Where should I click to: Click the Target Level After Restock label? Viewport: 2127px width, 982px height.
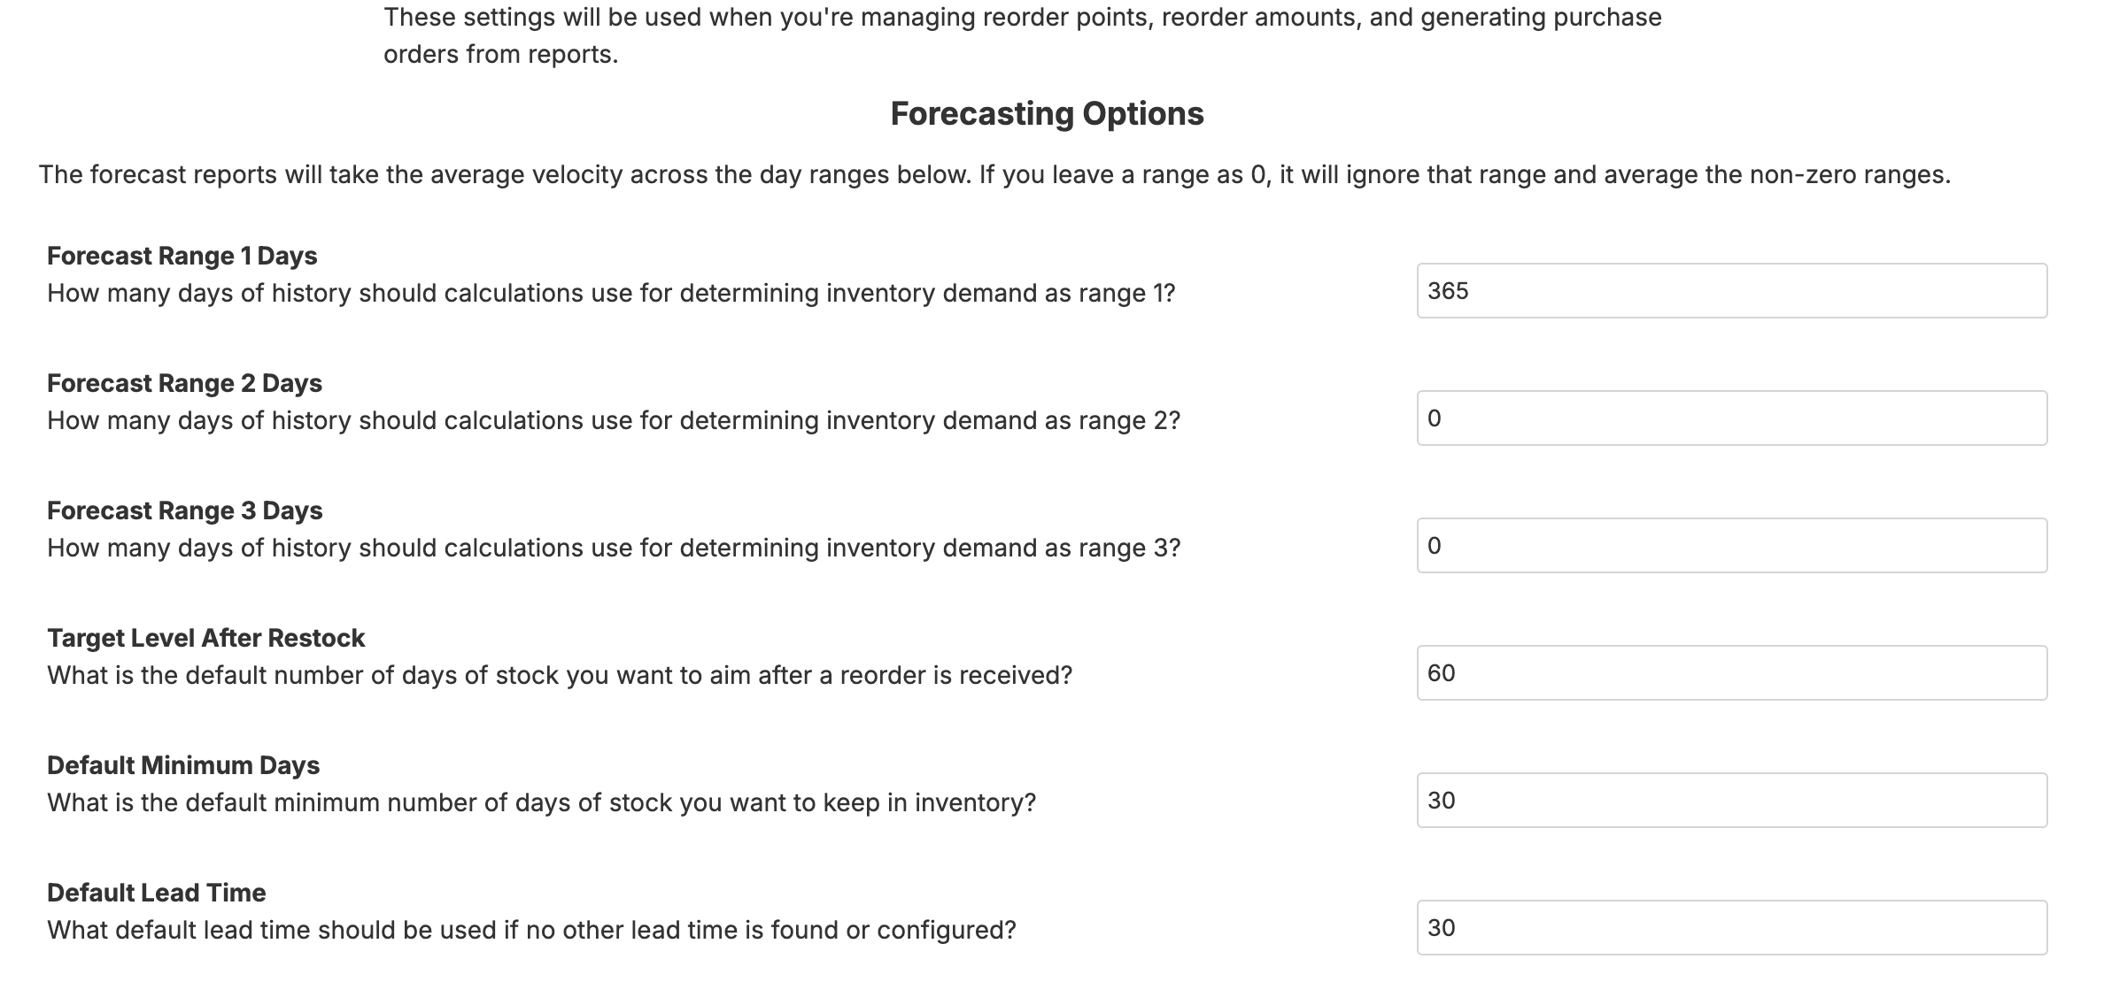(x=205, y=638)
